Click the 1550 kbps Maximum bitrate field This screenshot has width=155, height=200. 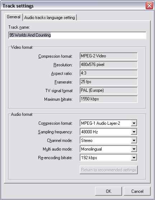(108, 99)
